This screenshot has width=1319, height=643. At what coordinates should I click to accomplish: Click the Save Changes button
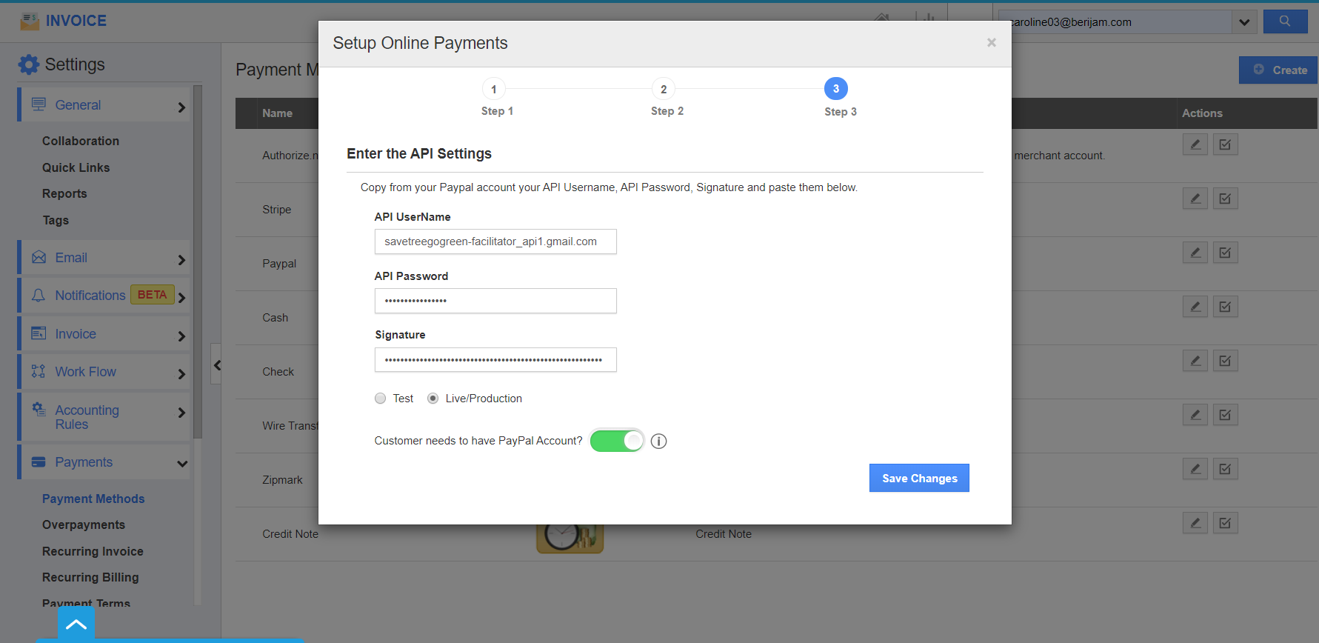[x=919, y=478]
